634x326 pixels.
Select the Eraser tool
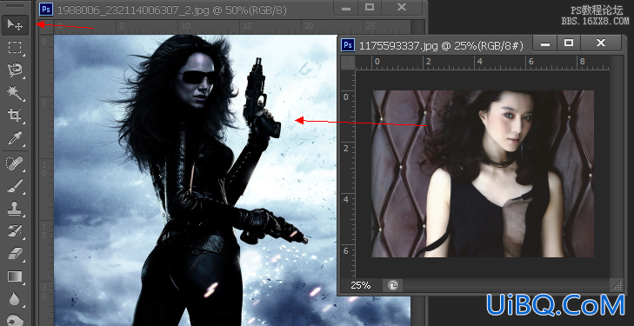[15, 254]
